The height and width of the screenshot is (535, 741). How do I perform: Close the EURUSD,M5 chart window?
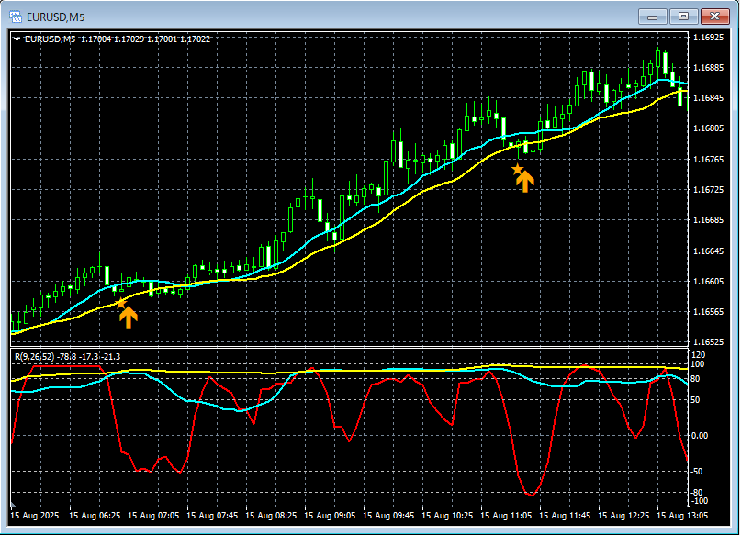[714, 17]
